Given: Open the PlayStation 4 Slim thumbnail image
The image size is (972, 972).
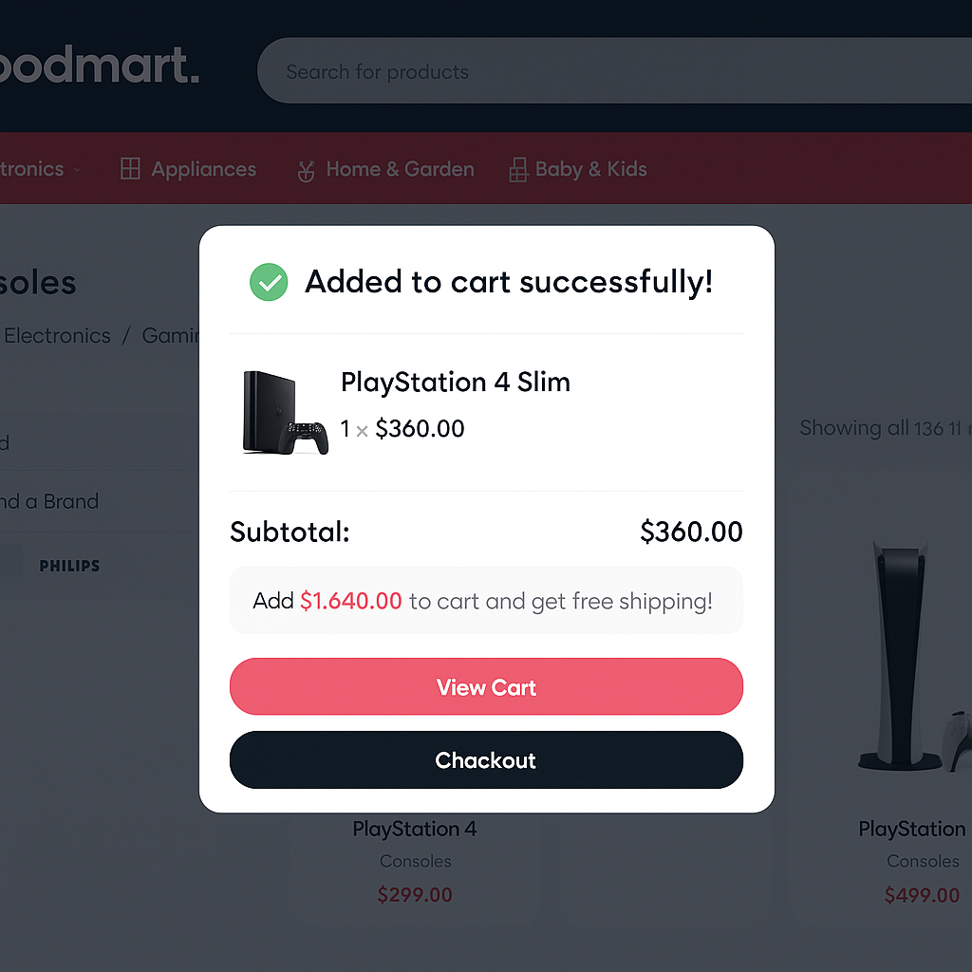Looking at the screenshot, I should pyautogui.click(x=285, y=412).
